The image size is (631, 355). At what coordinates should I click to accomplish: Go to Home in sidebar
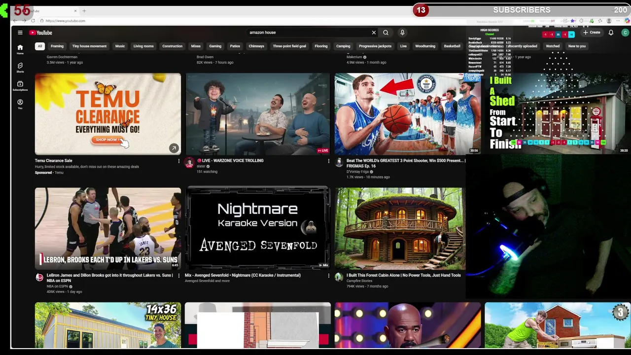[20, 49]
